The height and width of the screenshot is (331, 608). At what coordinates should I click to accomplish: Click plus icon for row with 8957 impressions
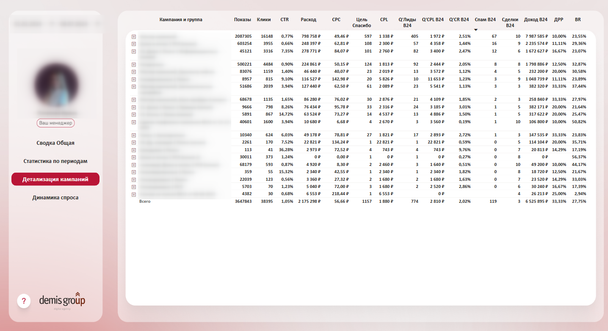[x=134, y=80]
